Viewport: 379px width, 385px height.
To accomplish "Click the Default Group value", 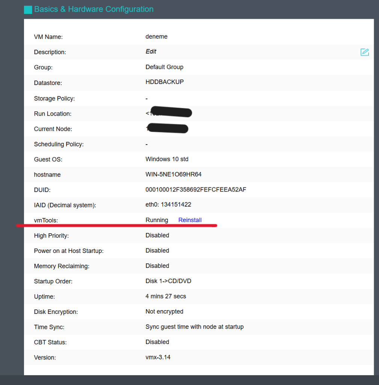I will click(164, 67).
